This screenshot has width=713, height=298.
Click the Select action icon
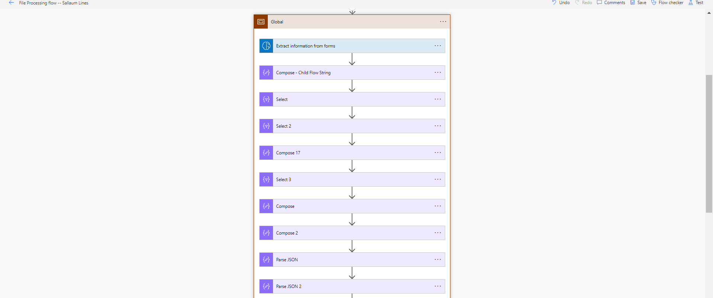266,99
